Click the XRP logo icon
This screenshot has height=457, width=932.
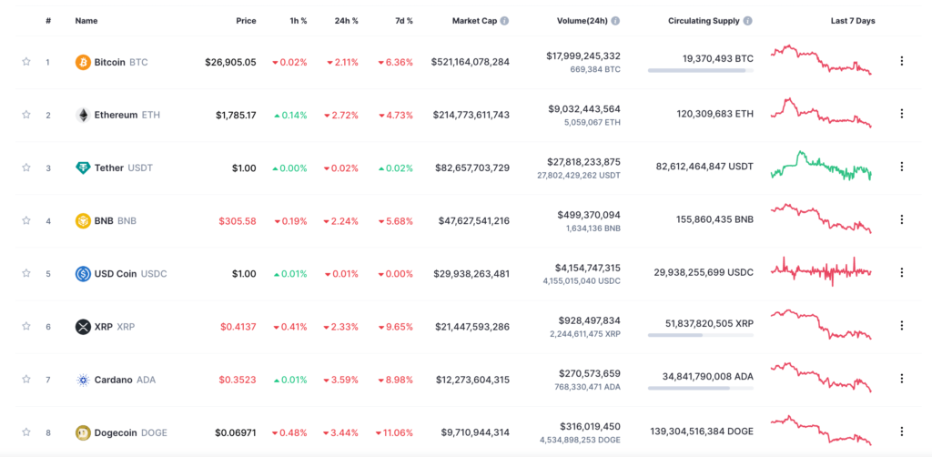tap(83, 326)
